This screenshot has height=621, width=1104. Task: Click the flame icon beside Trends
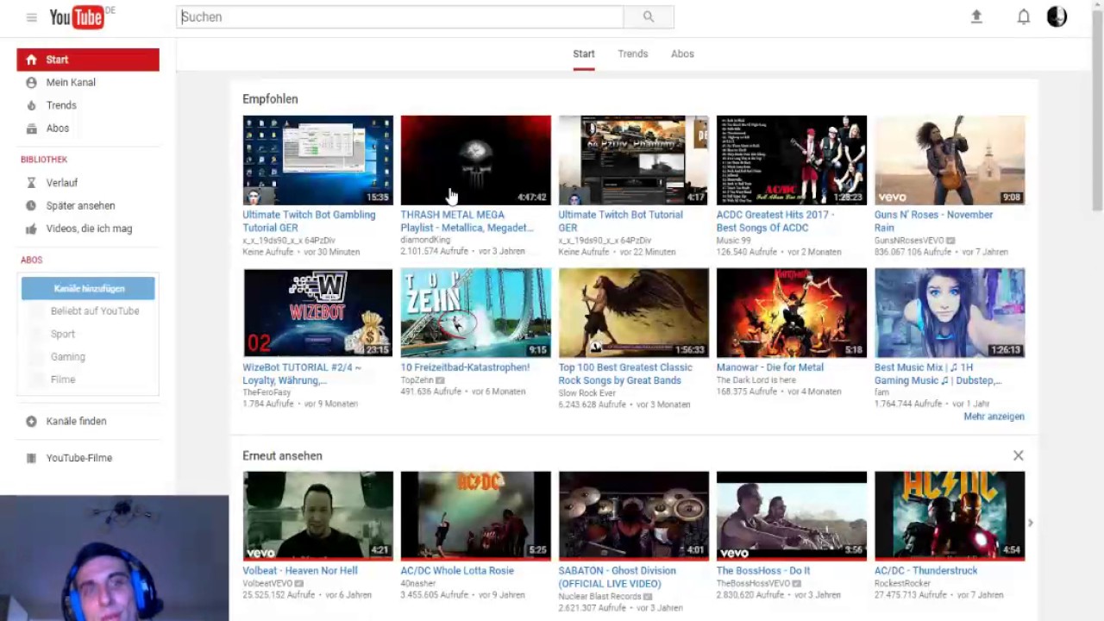[31, 105]
